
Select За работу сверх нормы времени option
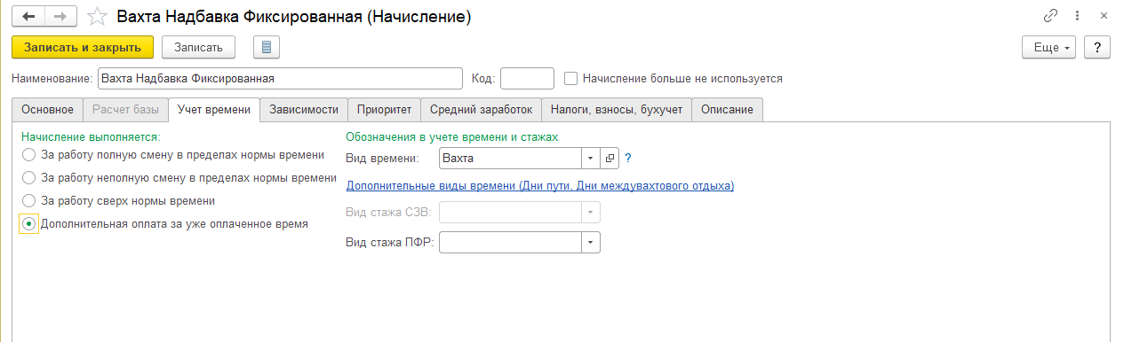point(29,200)
